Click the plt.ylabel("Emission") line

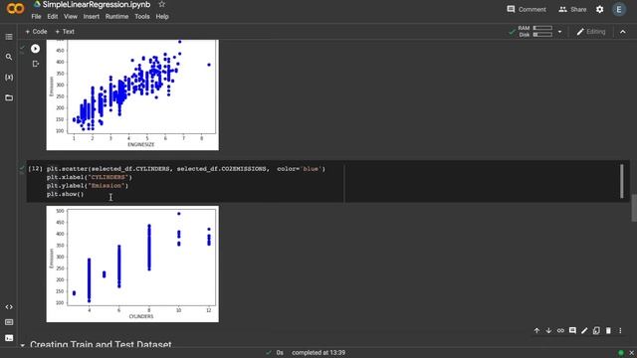point(87,186)
